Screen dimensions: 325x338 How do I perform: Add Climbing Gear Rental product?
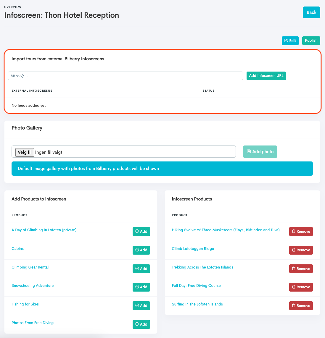click(x=141, y=269)
